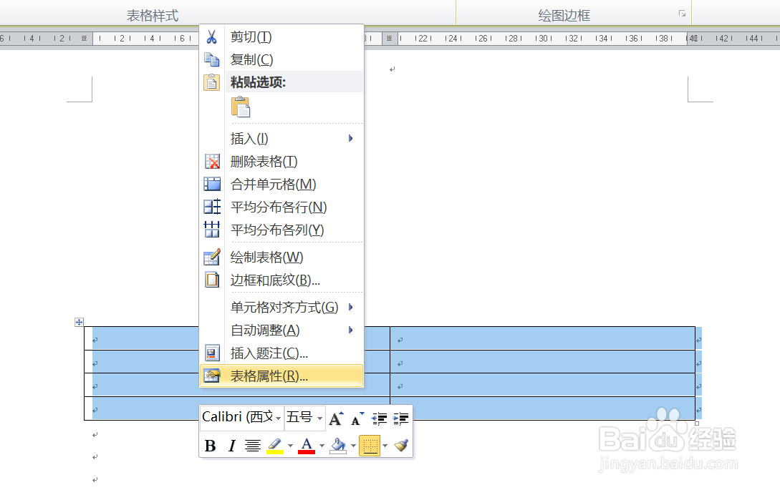Apply shading paint bucket
This screenshot has width=780, height=490.
click(x=338, y=446)
